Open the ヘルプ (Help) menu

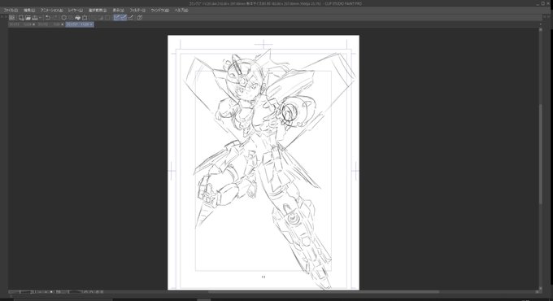181,11
